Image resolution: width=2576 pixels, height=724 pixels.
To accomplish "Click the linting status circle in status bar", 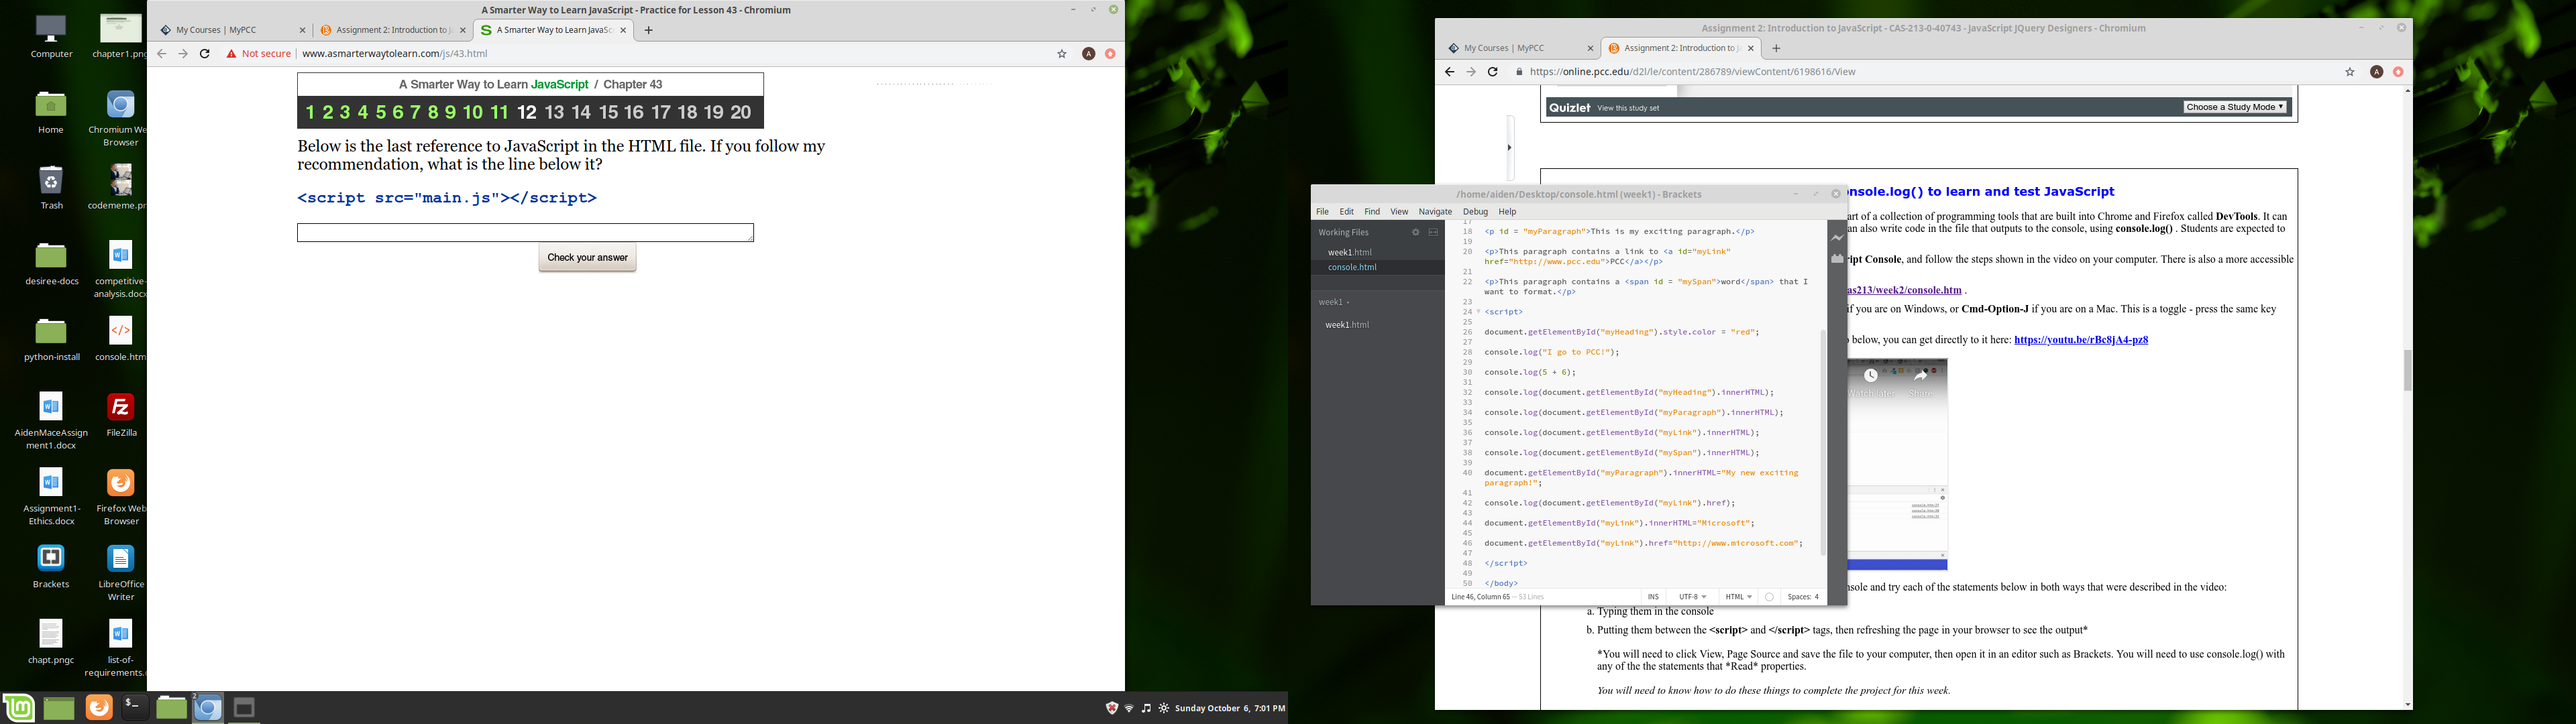I will pos(1769,597).
